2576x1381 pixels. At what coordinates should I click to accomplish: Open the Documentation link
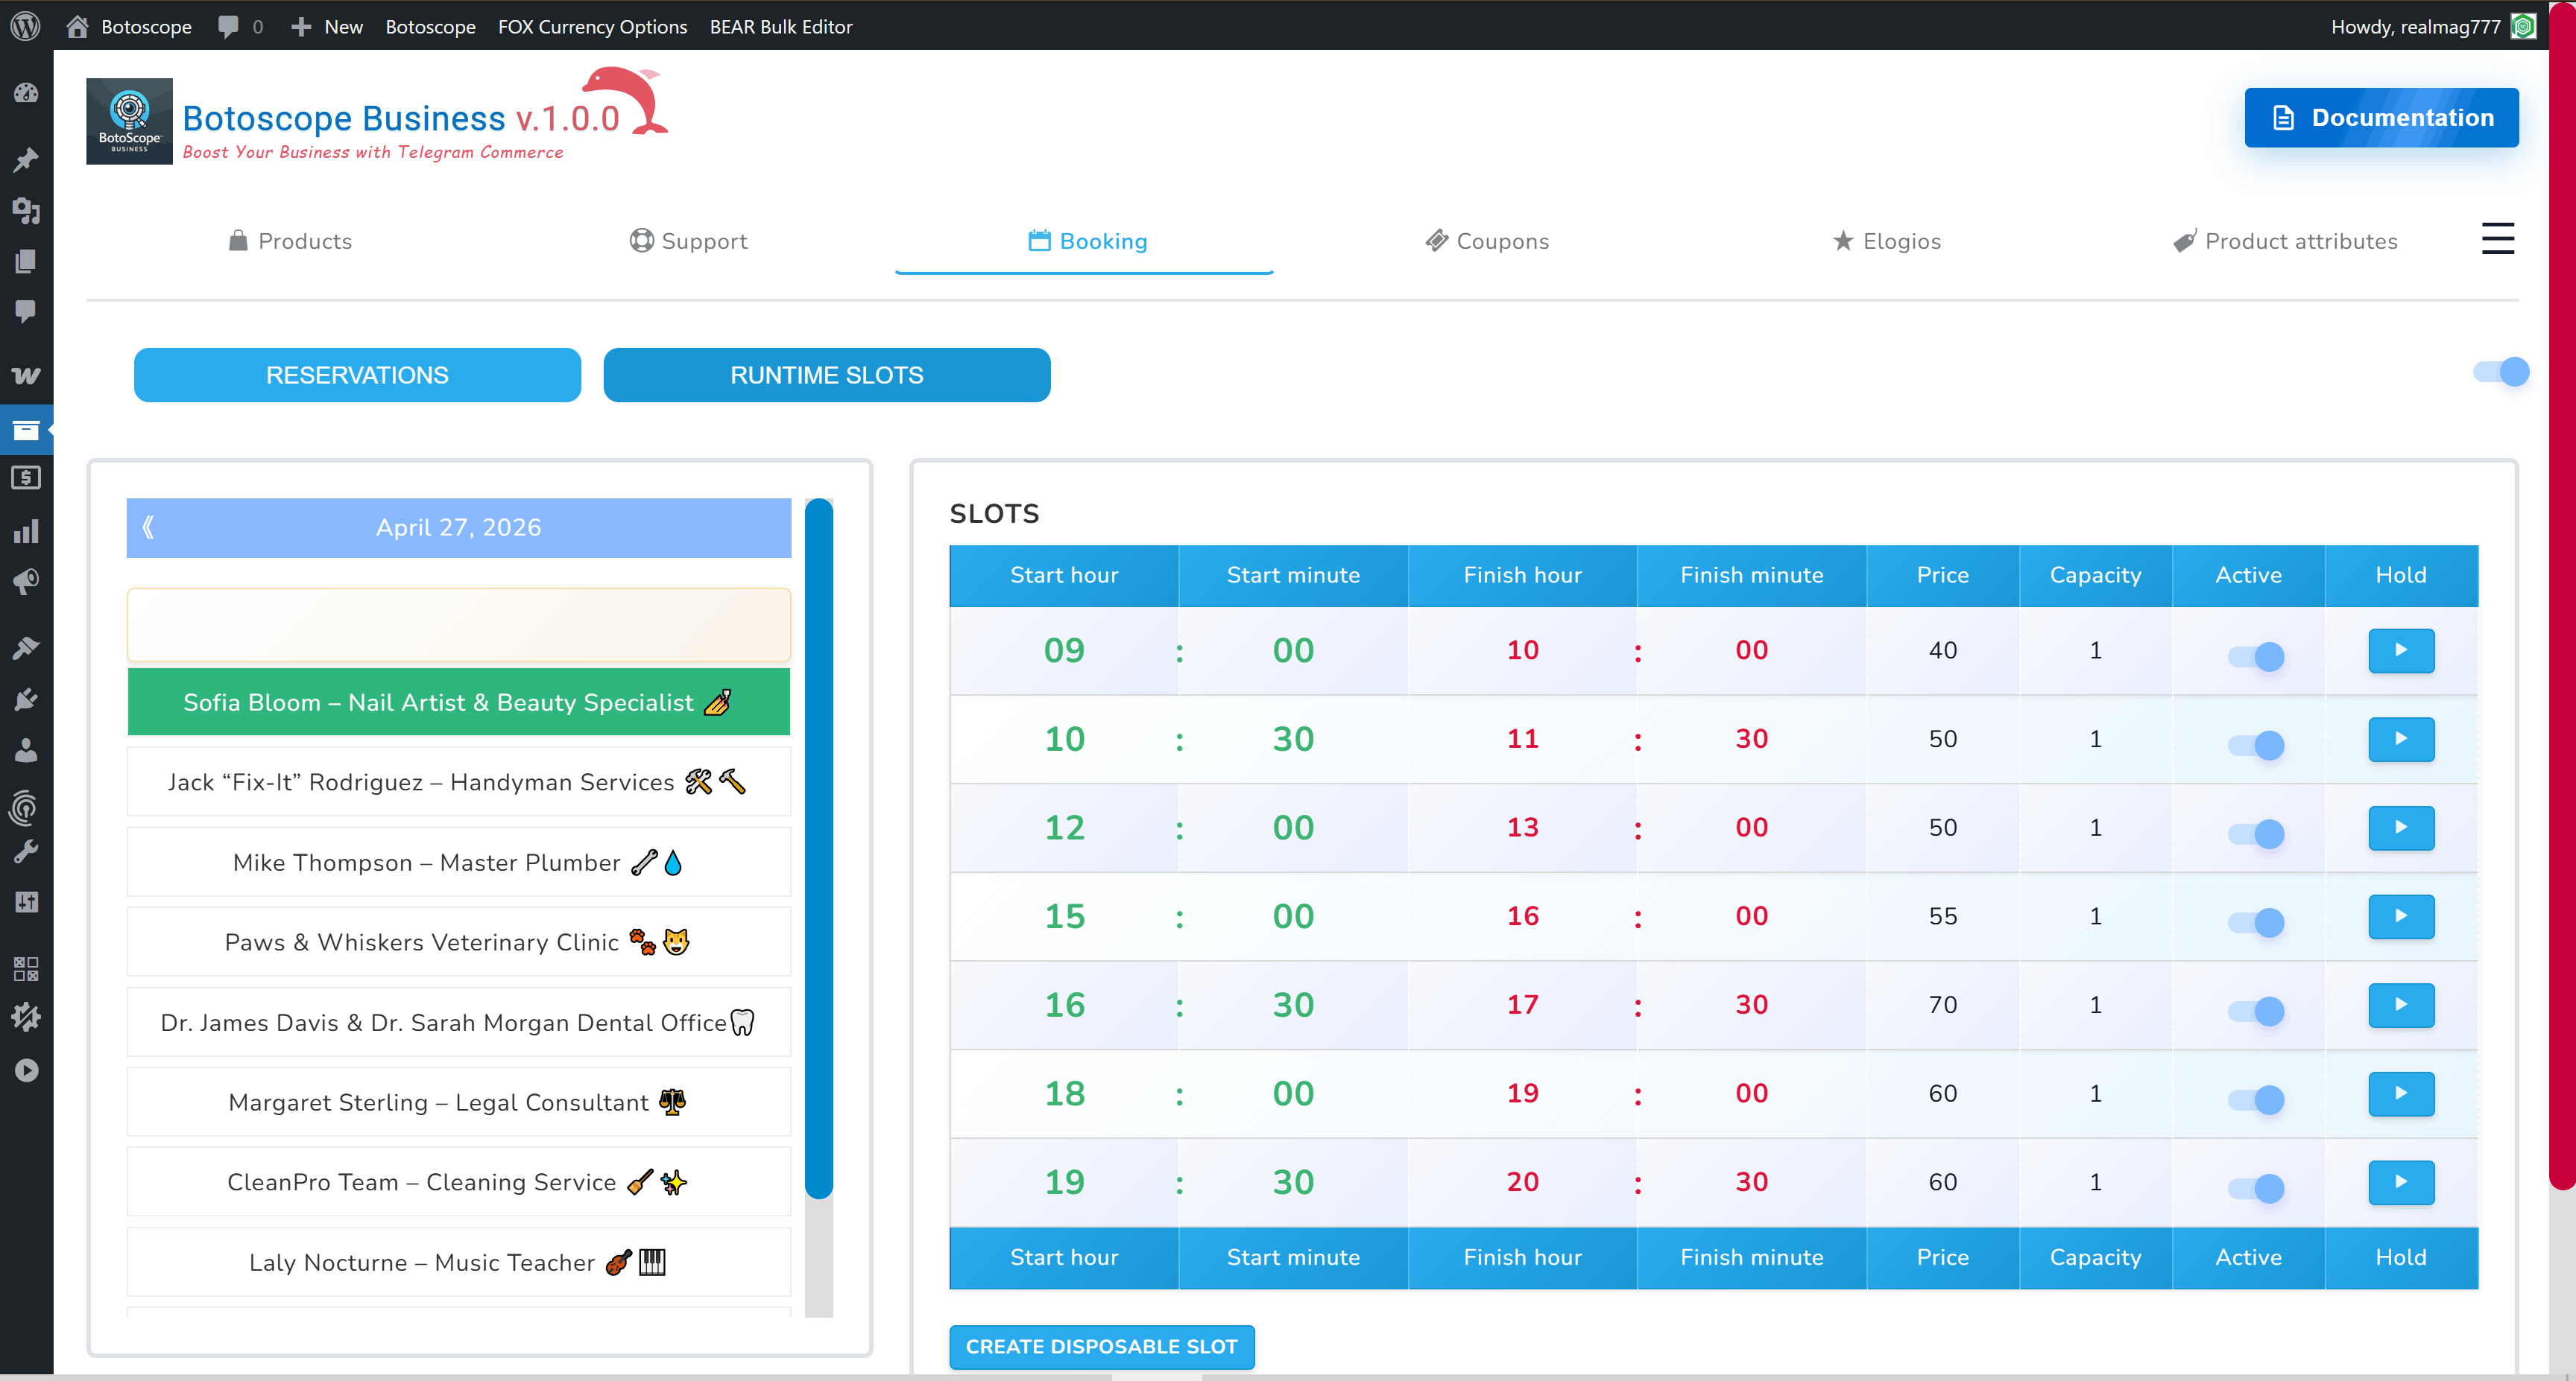point(2382,117)
